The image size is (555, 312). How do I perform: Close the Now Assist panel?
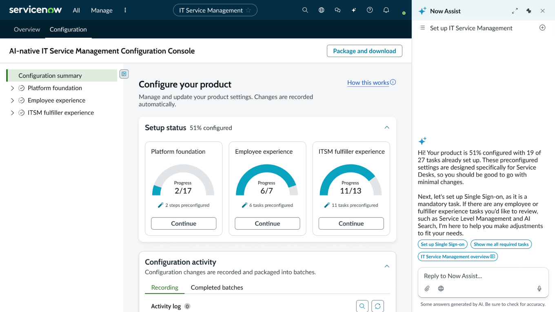pos(543,11)
